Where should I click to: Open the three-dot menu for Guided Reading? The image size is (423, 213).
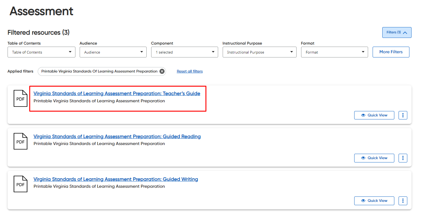click(403, 158)
